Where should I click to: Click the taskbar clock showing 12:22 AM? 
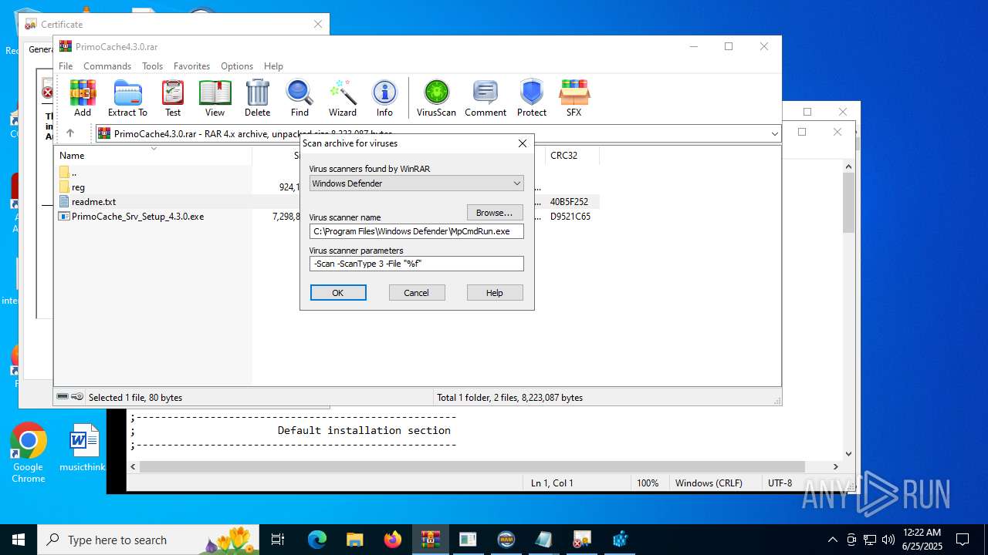(922, 540)
